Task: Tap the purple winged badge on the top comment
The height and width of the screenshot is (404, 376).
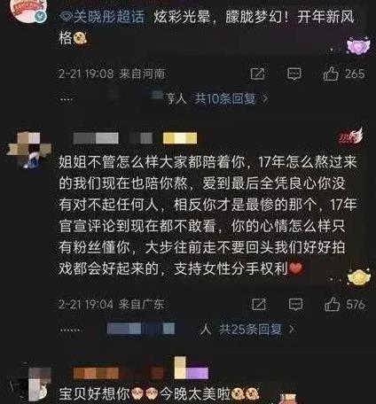Action: pos(358,46)
